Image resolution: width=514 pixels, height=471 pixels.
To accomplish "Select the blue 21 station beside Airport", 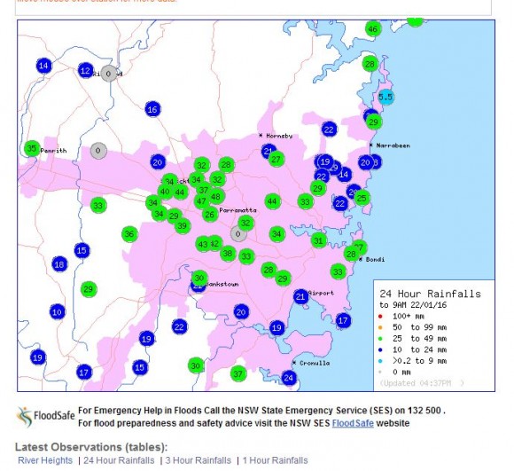I will click(x=300, y=297).
